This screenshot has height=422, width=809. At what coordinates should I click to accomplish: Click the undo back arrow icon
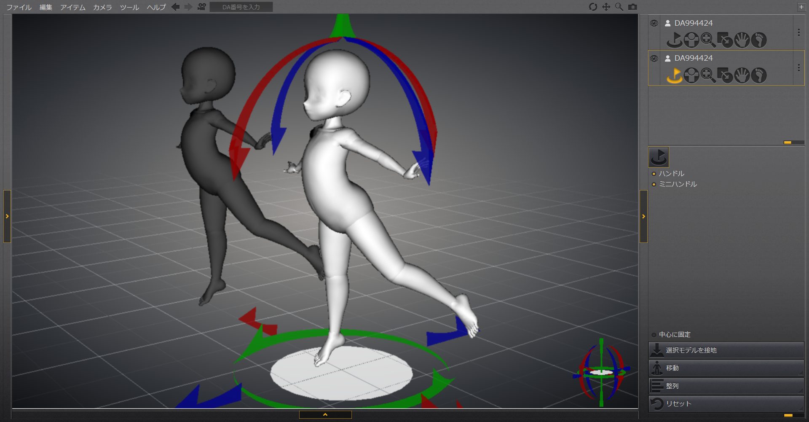coord(176,7)
